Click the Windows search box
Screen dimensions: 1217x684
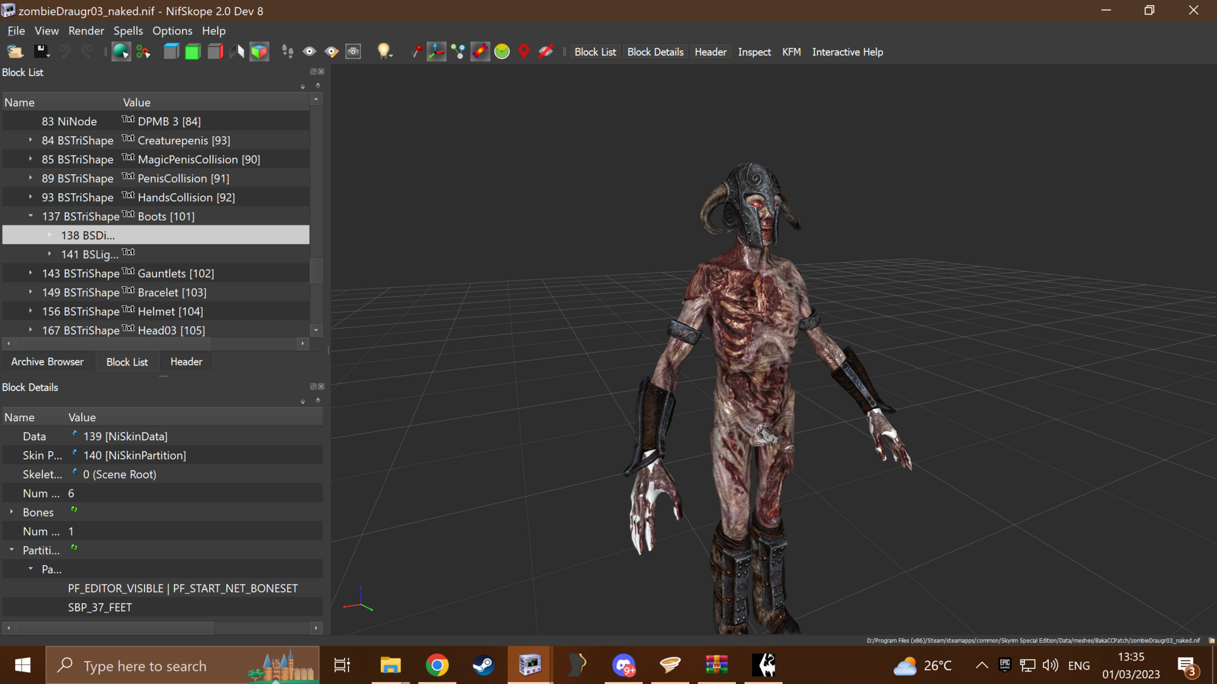point(183,665)
